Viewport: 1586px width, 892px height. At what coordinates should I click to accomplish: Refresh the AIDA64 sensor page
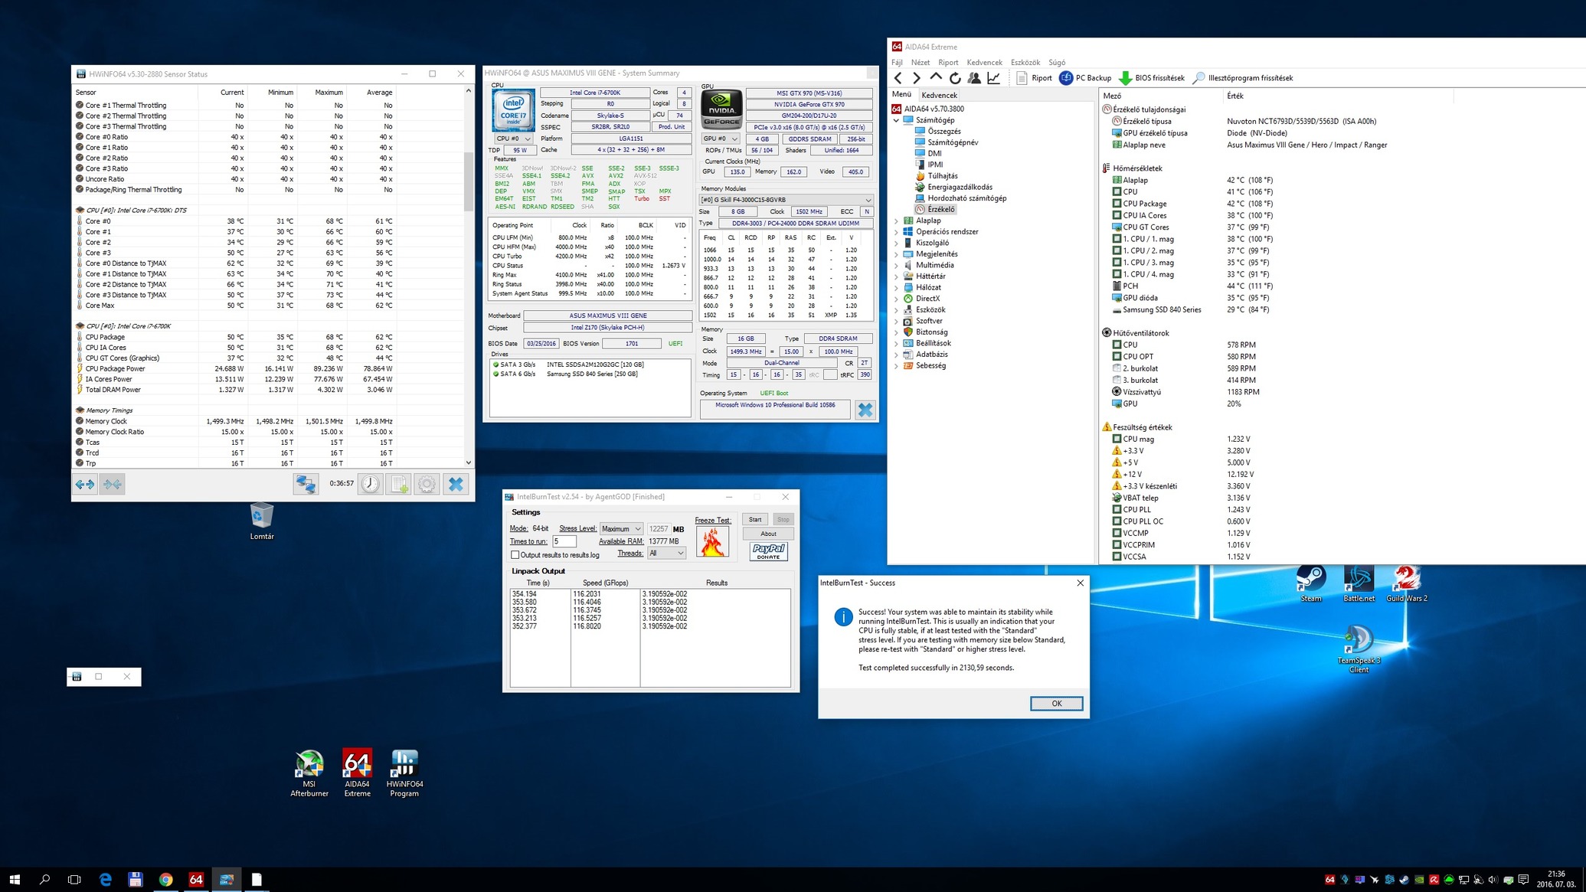[955, 78]
